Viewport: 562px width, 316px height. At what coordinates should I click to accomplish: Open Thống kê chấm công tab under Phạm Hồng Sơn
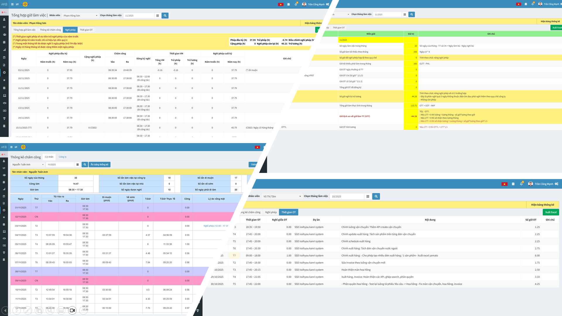coord(50,30)
